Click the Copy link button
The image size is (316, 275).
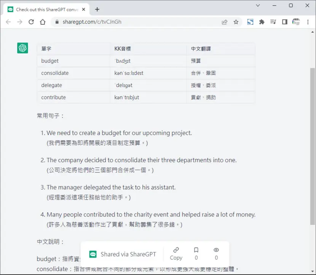[176, 254]
